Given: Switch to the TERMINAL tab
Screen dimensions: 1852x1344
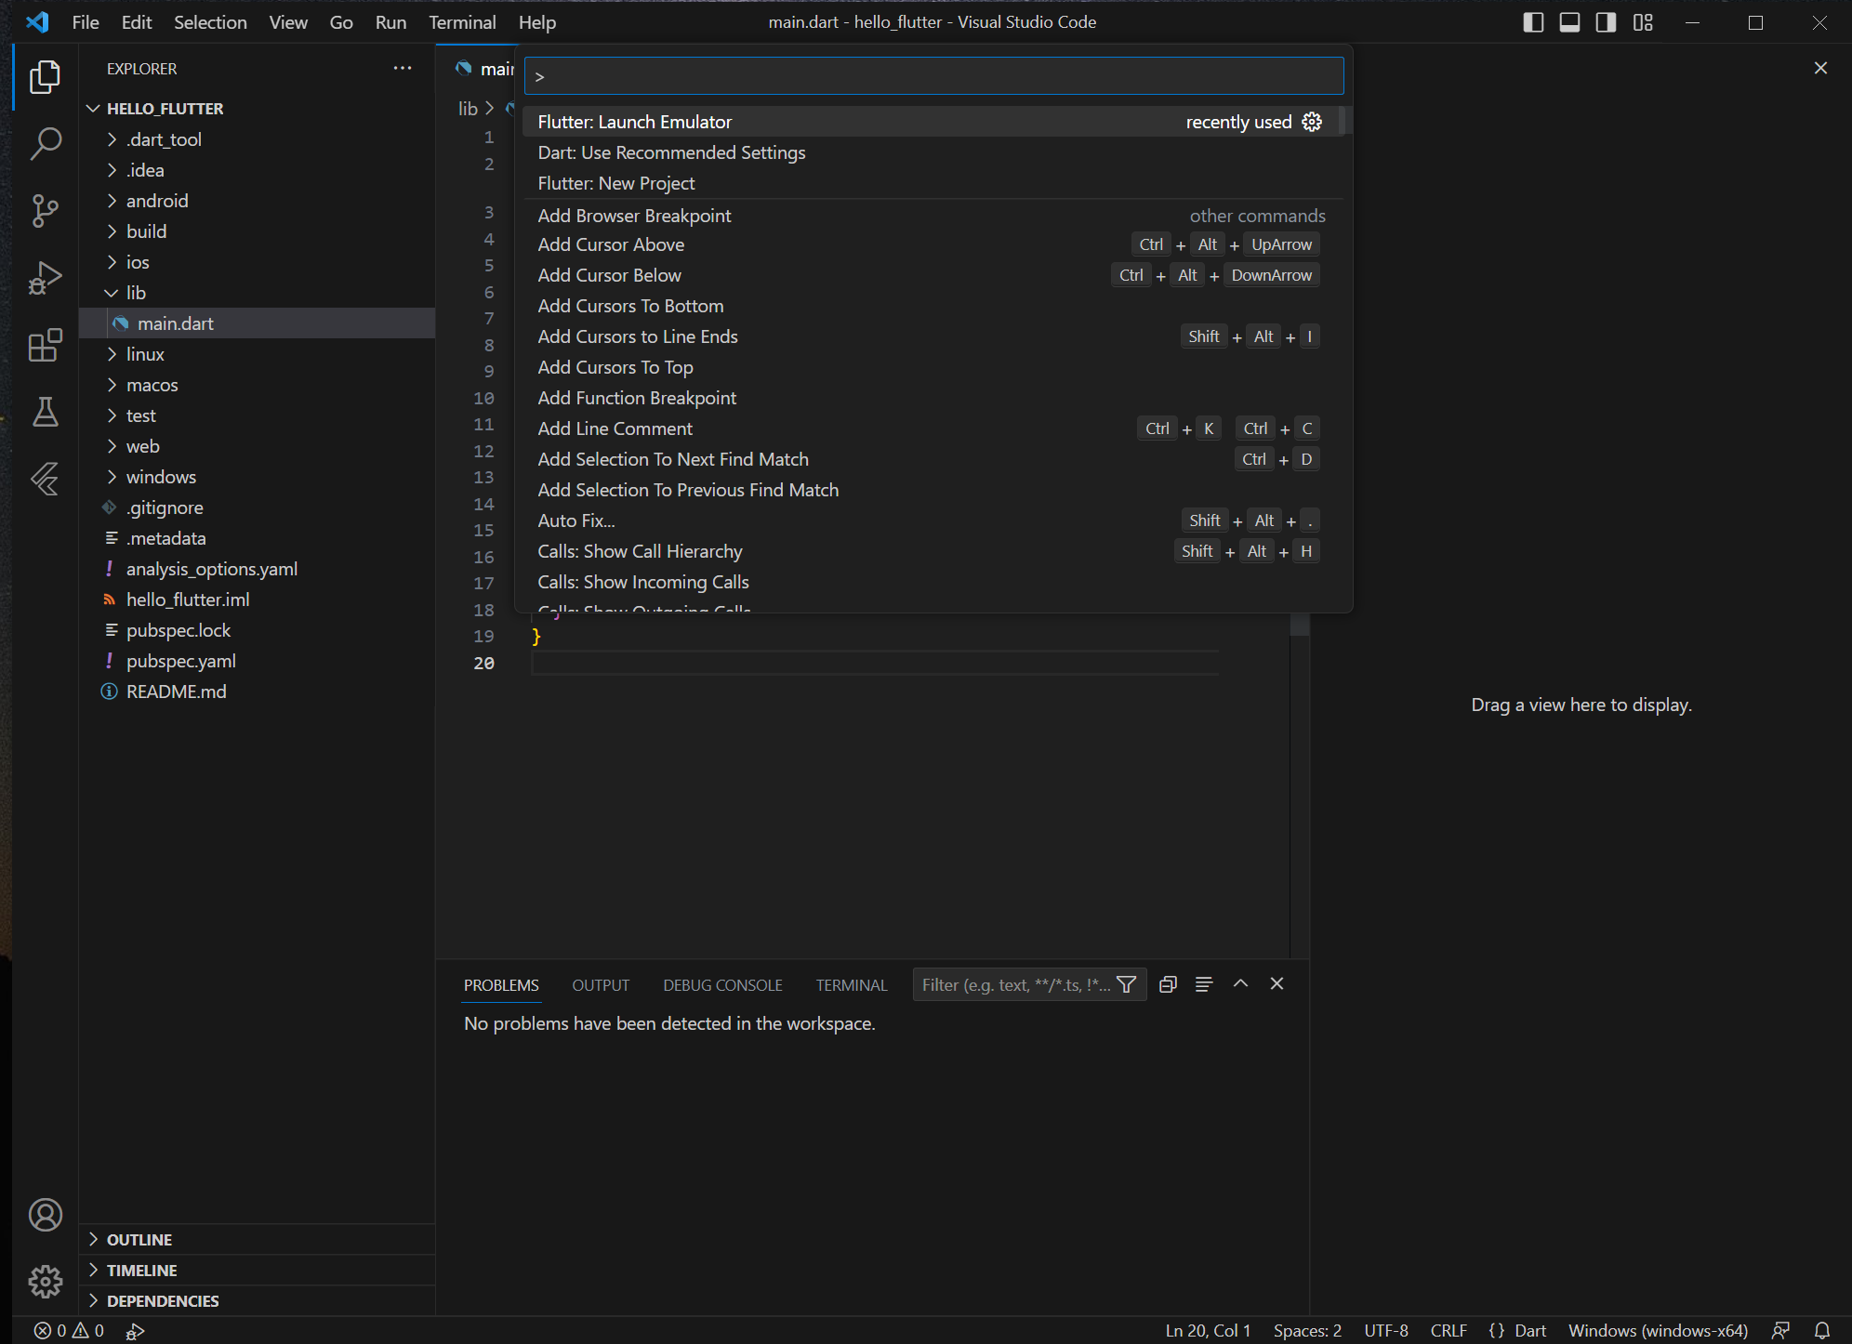Looking at the screenshot, I should (x=852, y=985).
